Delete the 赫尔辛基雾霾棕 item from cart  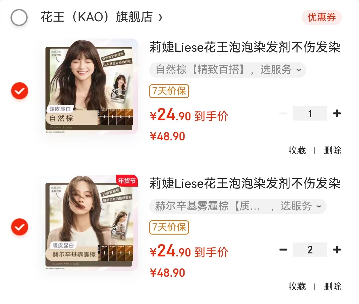pyautogui.click(x=333, y=286)
